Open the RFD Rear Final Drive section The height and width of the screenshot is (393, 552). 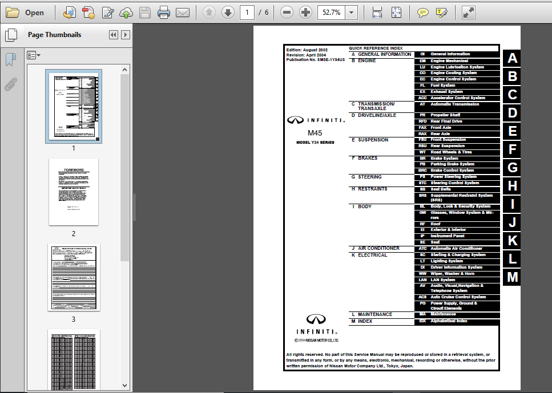(x=457, y=121)
